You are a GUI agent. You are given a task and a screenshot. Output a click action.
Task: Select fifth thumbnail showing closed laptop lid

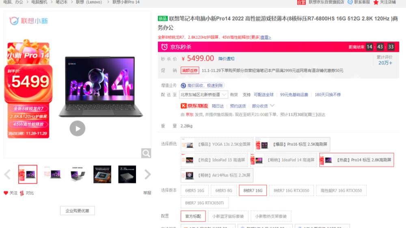[127, 174]
